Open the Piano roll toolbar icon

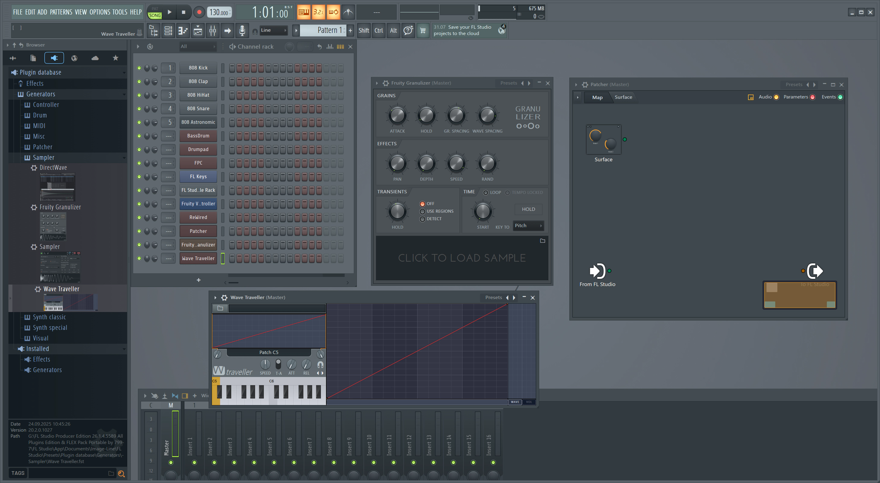[x=183, y=31]
